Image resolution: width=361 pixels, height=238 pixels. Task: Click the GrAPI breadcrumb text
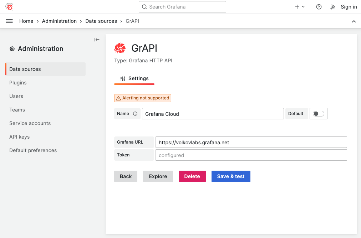(132, 21)
